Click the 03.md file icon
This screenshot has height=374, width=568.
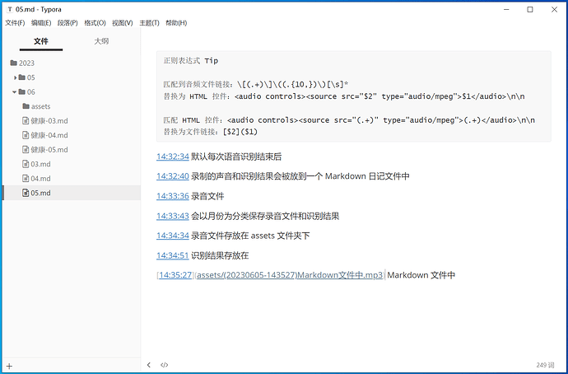click(25, 164)
